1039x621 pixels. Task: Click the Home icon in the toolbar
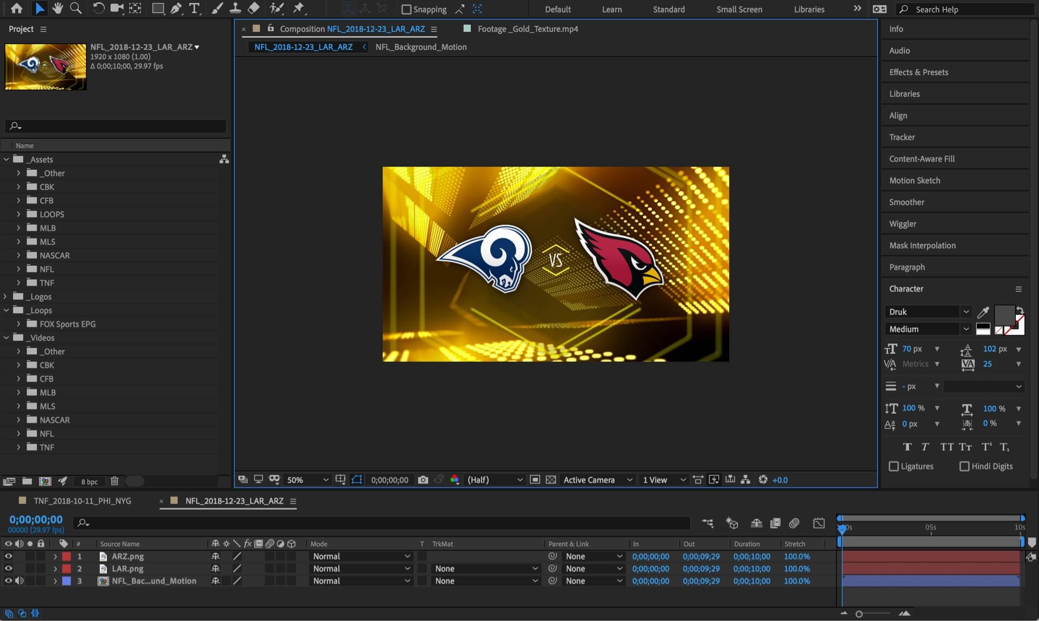pyautogui.click(x=17, y=8)
